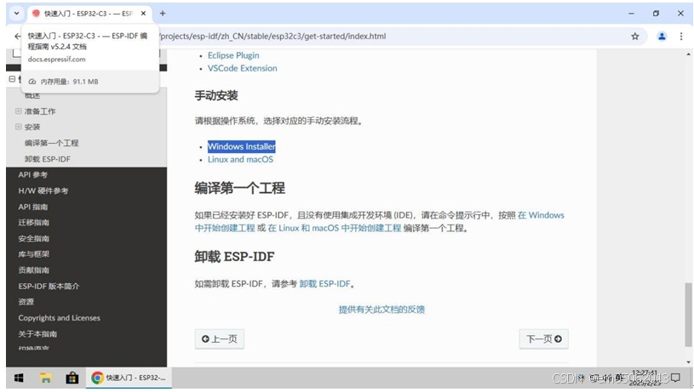The height and width of the screenshot is (392, 694).
Task: Go to next page 下一页 button
Action: [x=543, y=339]
